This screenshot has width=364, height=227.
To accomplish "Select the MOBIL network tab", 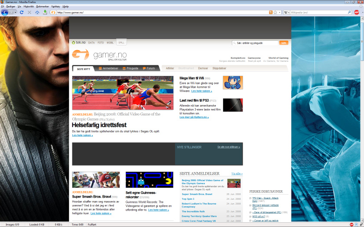I will click(110, 43).
